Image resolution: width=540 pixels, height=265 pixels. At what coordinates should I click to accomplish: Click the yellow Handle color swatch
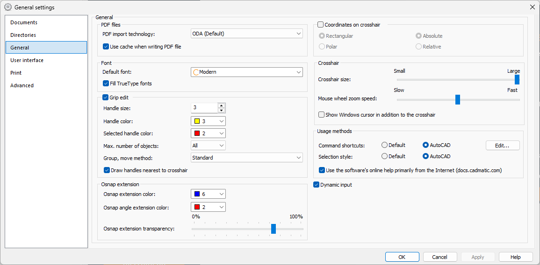(197, 121)
